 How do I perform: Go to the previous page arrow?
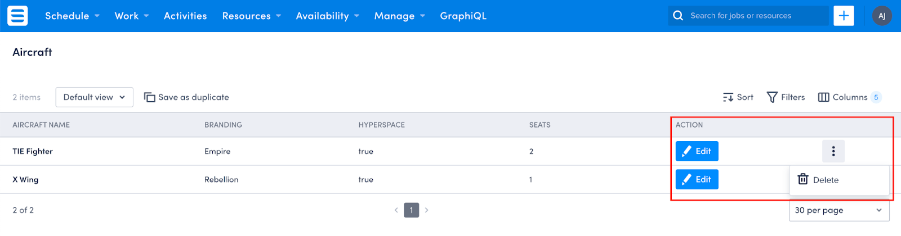tap(396, 210)
